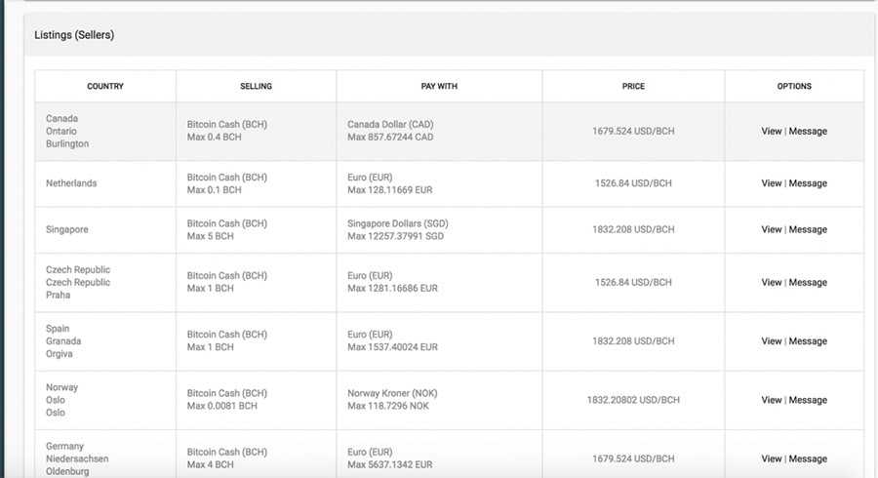878x478 pixels.
Task: Message the Spain Granada seller
Action: 808,341
